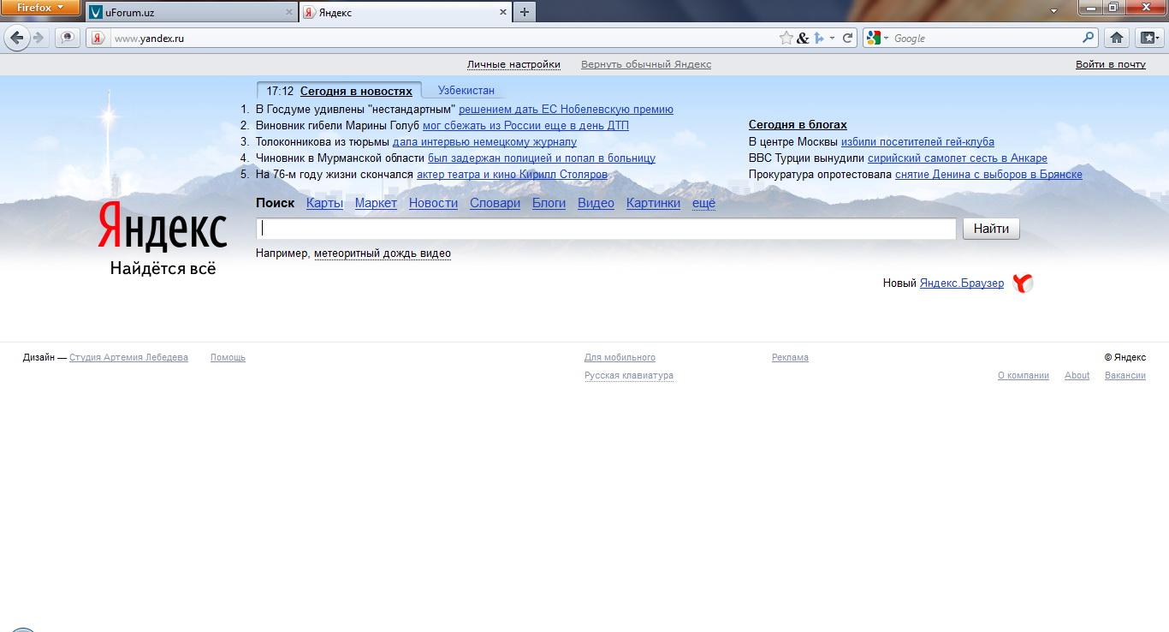Open a new tab with plus button

pyautogui.click(x=525, y=12)
